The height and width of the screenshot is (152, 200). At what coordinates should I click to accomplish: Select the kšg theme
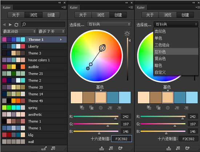click(x=34, y=135)
